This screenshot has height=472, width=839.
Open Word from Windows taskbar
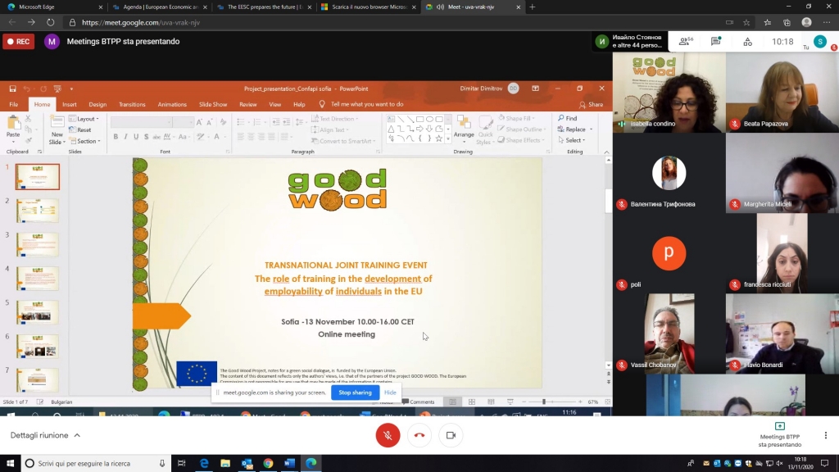[x=289, y=464]
